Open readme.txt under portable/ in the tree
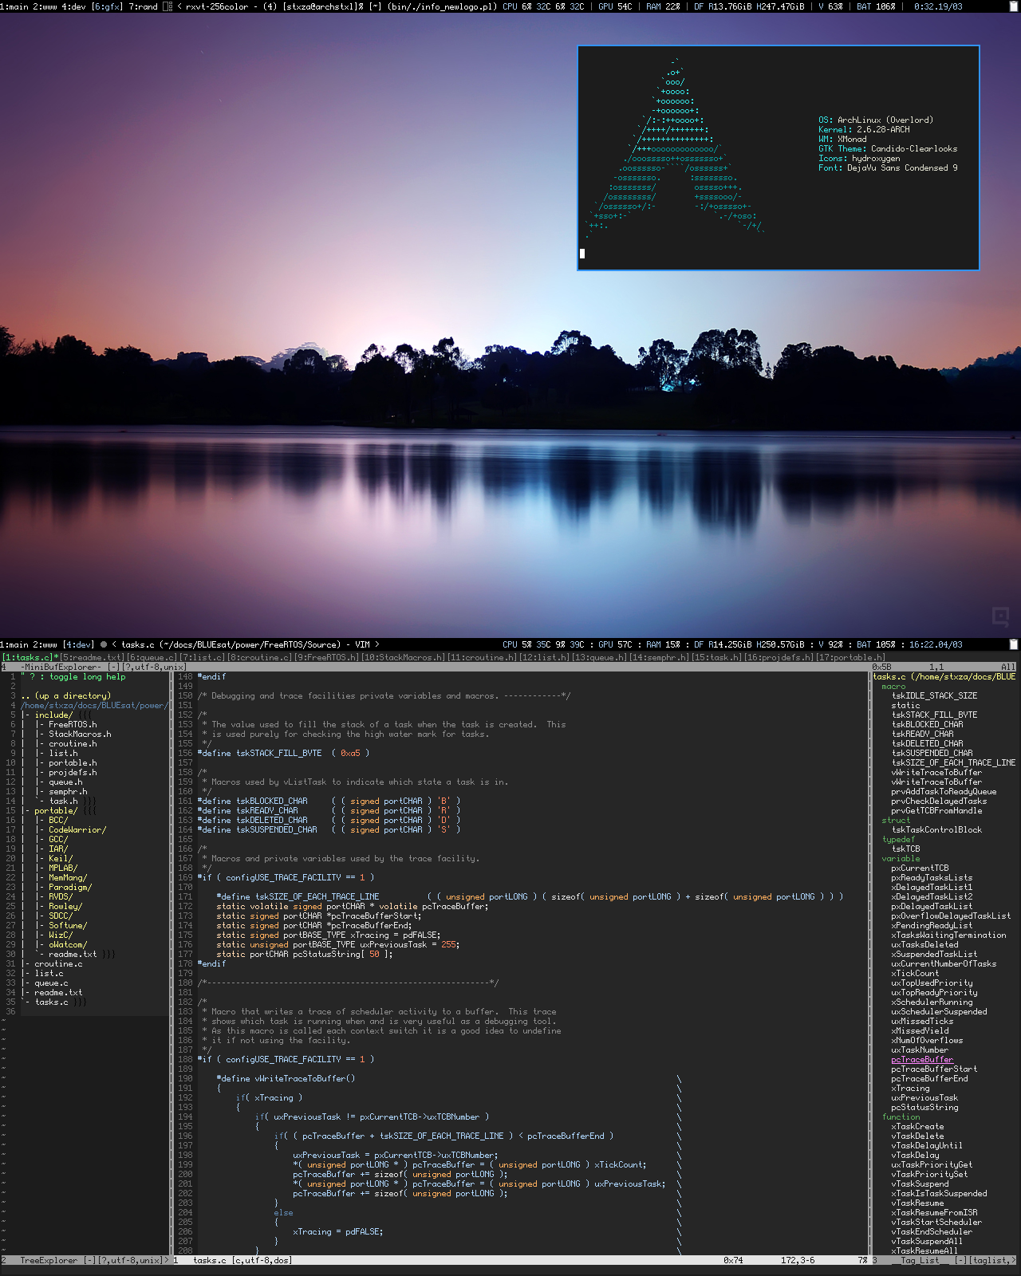This screenshot has height=1276, width=1021. [x=73, y=955]
